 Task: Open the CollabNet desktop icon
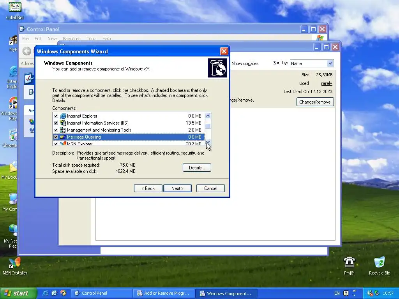[x=15, y=11]
